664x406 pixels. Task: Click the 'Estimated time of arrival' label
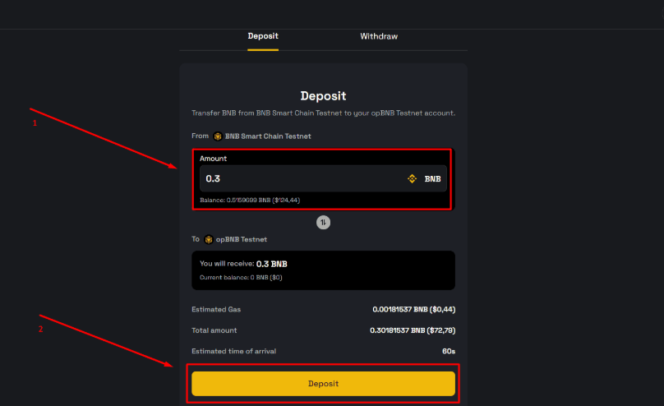[233, 352]
